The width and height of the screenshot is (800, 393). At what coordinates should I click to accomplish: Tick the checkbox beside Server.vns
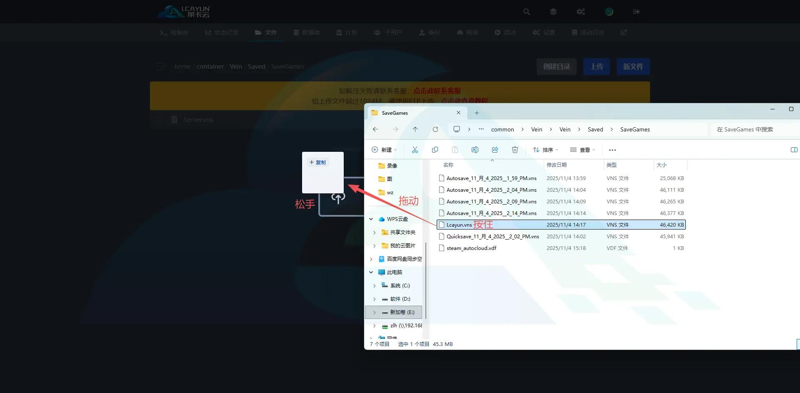(x=160, y=120)
